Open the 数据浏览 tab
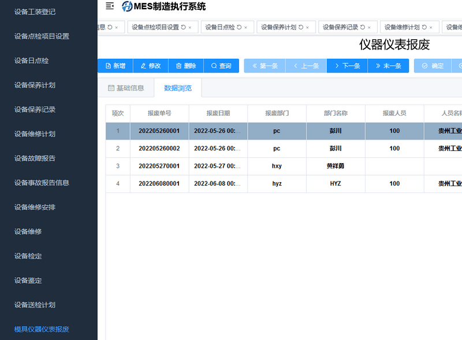This screenshot has height=340, width=462. (178, 88)
